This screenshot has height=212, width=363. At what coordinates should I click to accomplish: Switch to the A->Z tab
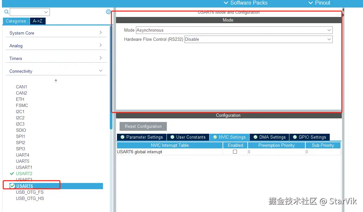click(37, 21)
